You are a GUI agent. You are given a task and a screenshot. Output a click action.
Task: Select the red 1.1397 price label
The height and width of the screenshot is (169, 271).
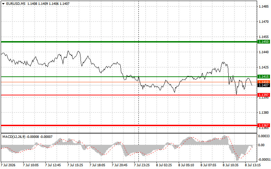(x=263, y=95)
